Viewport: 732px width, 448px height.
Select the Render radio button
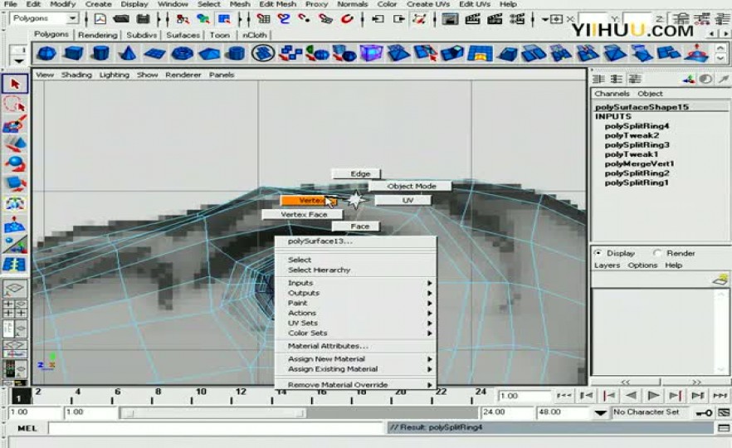(x=657, y=253)
